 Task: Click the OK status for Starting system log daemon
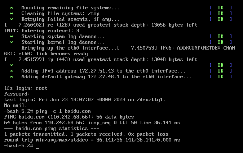(x=220, y=36)
